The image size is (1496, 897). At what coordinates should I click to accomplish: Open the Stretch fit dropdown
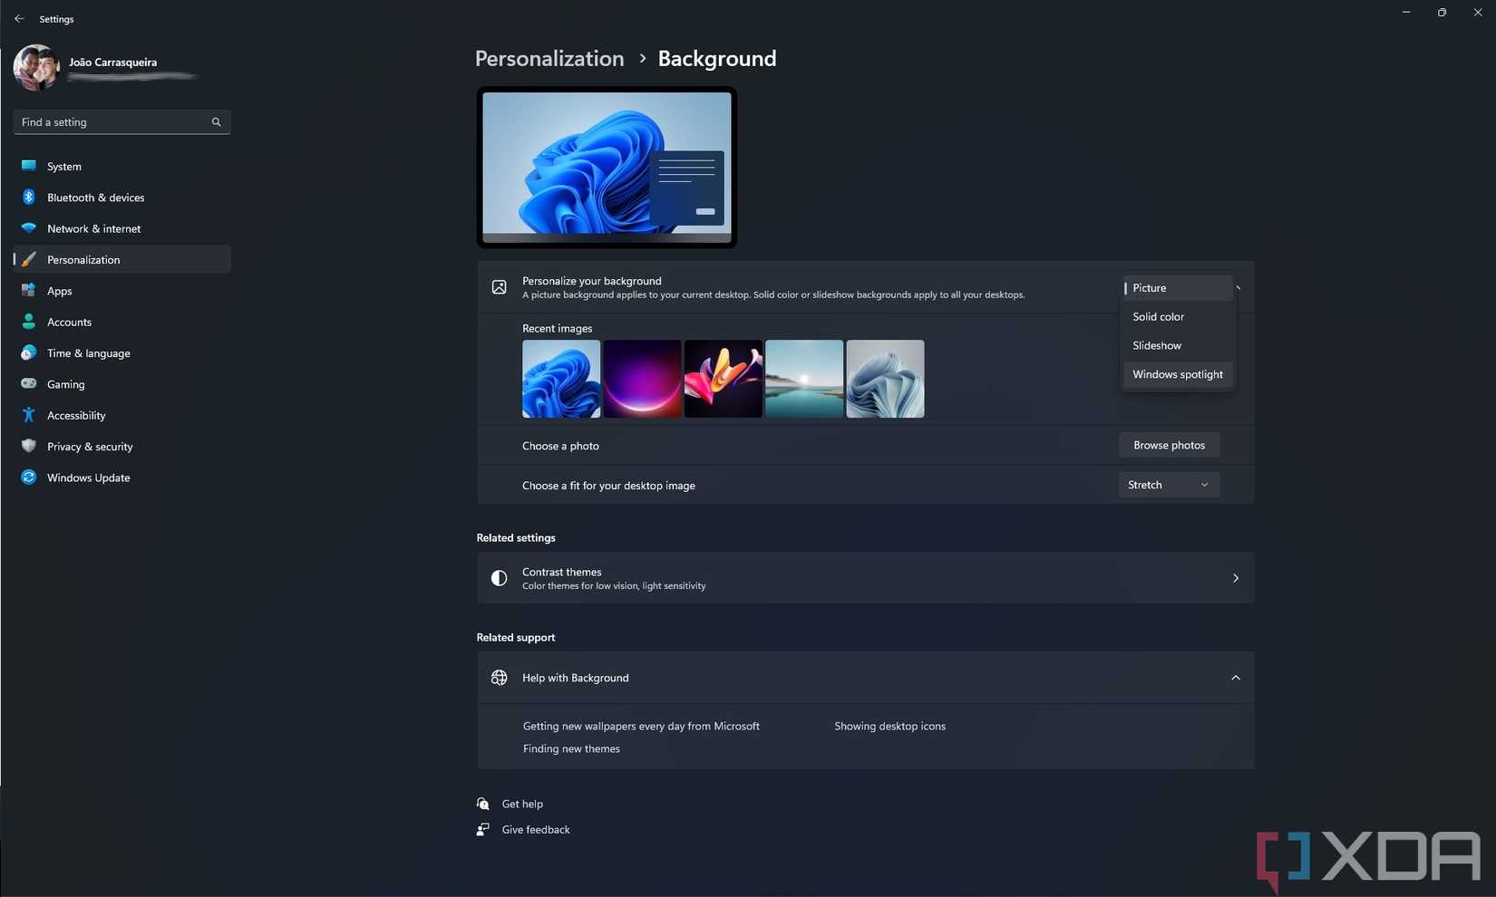pyautogui.click(x=1169, y=485)
